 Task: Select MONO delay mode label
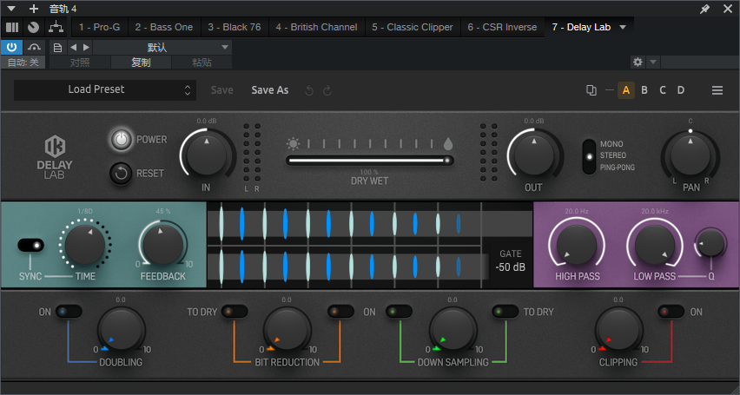point(611,144)
